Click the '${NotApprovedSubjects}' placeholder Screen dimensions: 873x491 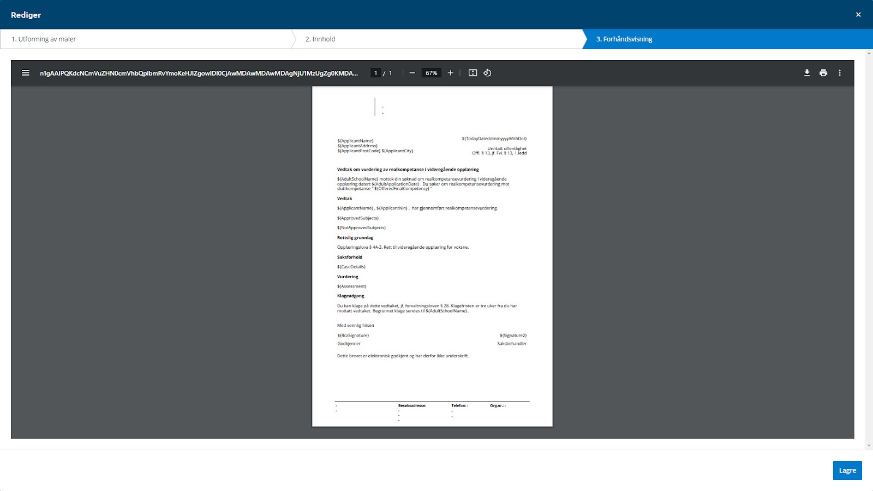361,228
